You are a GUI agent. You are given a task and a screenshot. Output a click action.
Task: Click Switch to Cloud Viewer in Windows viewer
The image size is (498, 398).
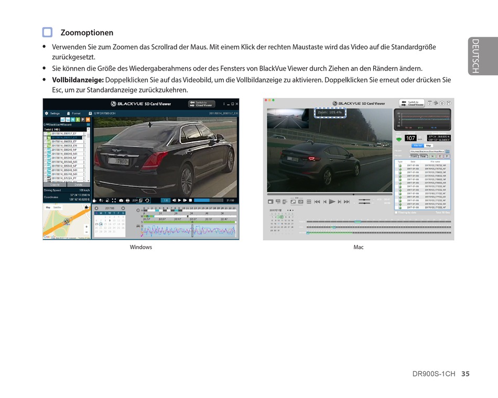click(x=201, y=104)
